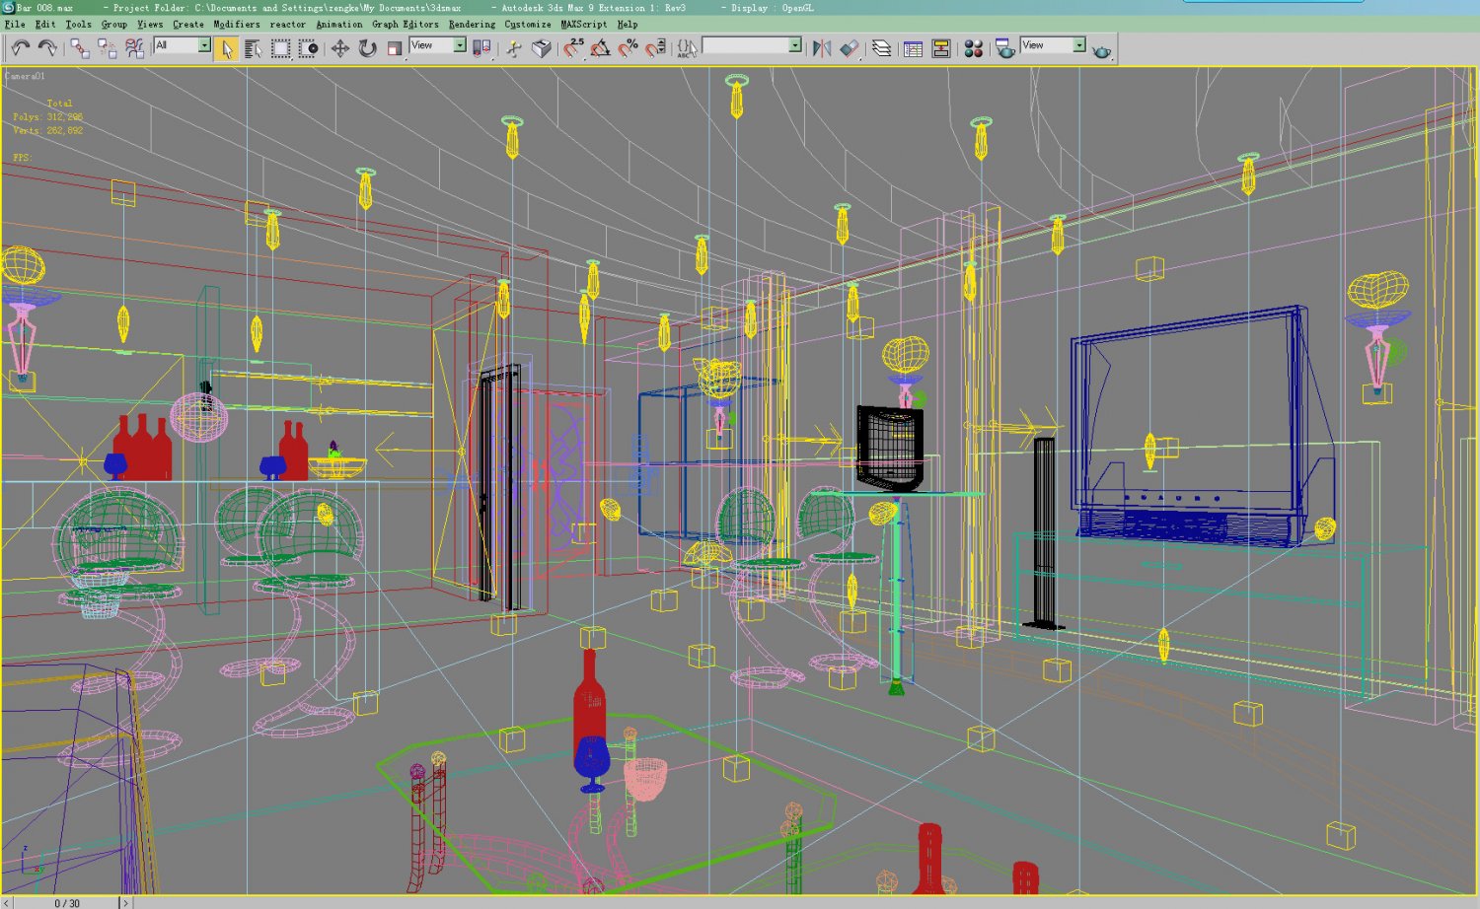Open the Rendering menu
The width and height of the screenshot is (1480, 909).
(470, 24)
